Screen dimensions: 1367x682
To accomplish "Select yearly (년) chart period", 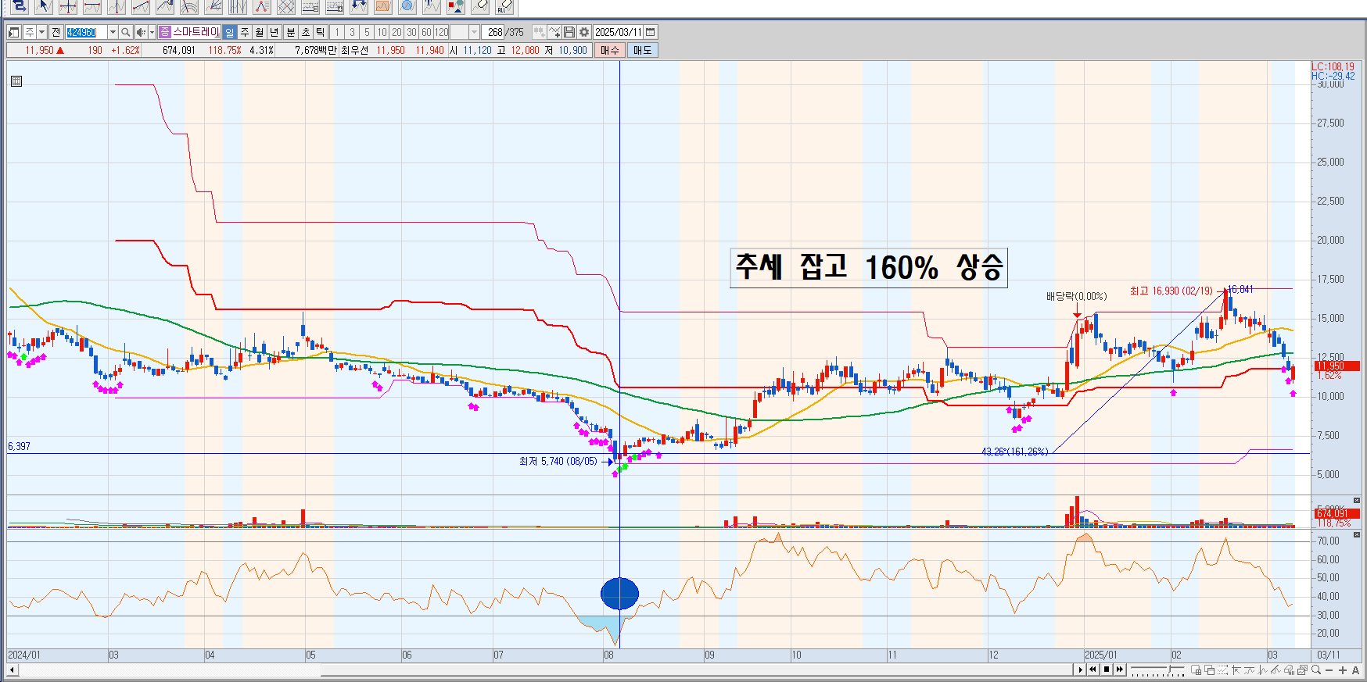I will [x=274, y=32].
